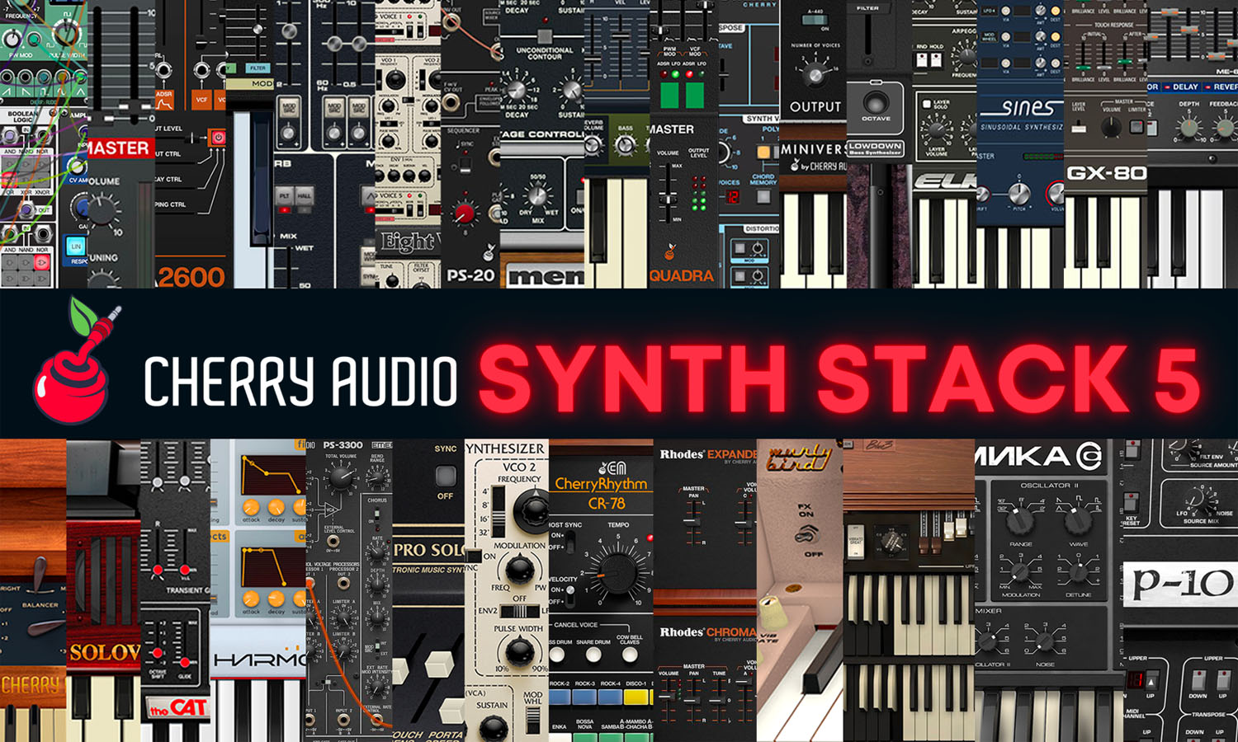
Task: Click the SOLOV gold logo
Action: [x=104, y=652]
